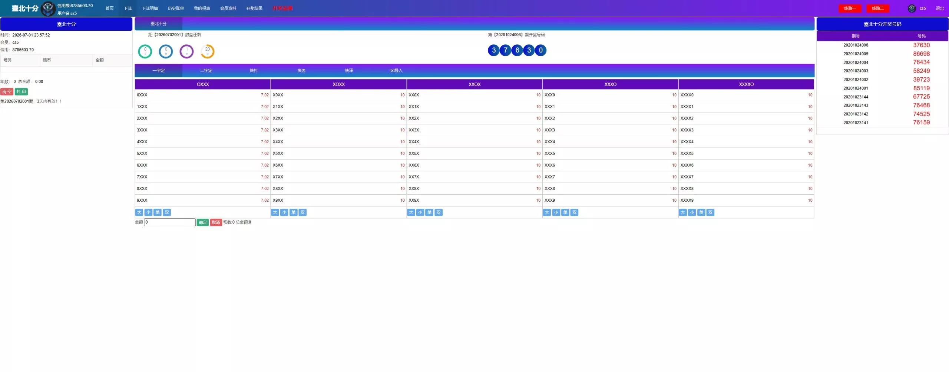Switch to the 快打 tab

tap(254, 70)
